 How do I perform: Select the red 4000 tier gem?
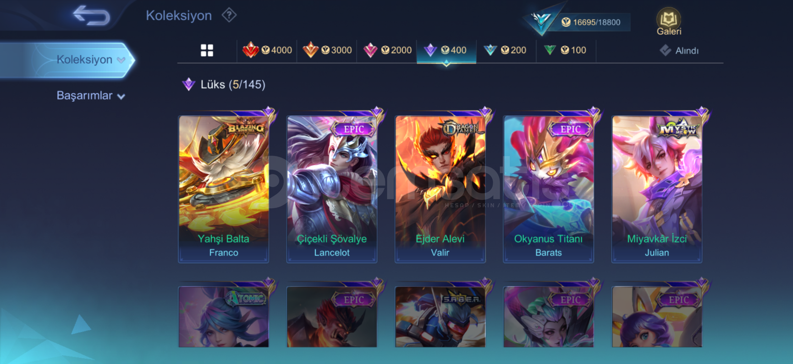point(251,50)
